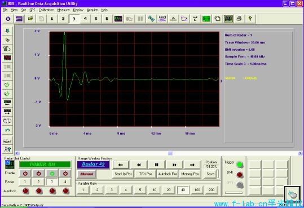Set variable gain to 100

click(197, 190)
